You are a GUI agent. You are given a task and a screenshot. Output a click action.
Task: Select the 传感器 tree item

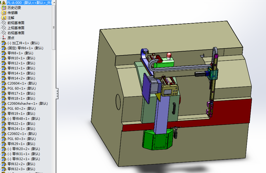tap(13, 13)
